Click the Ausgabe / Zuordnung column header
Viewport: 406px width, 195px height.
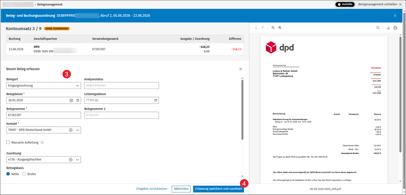point(195,39)
